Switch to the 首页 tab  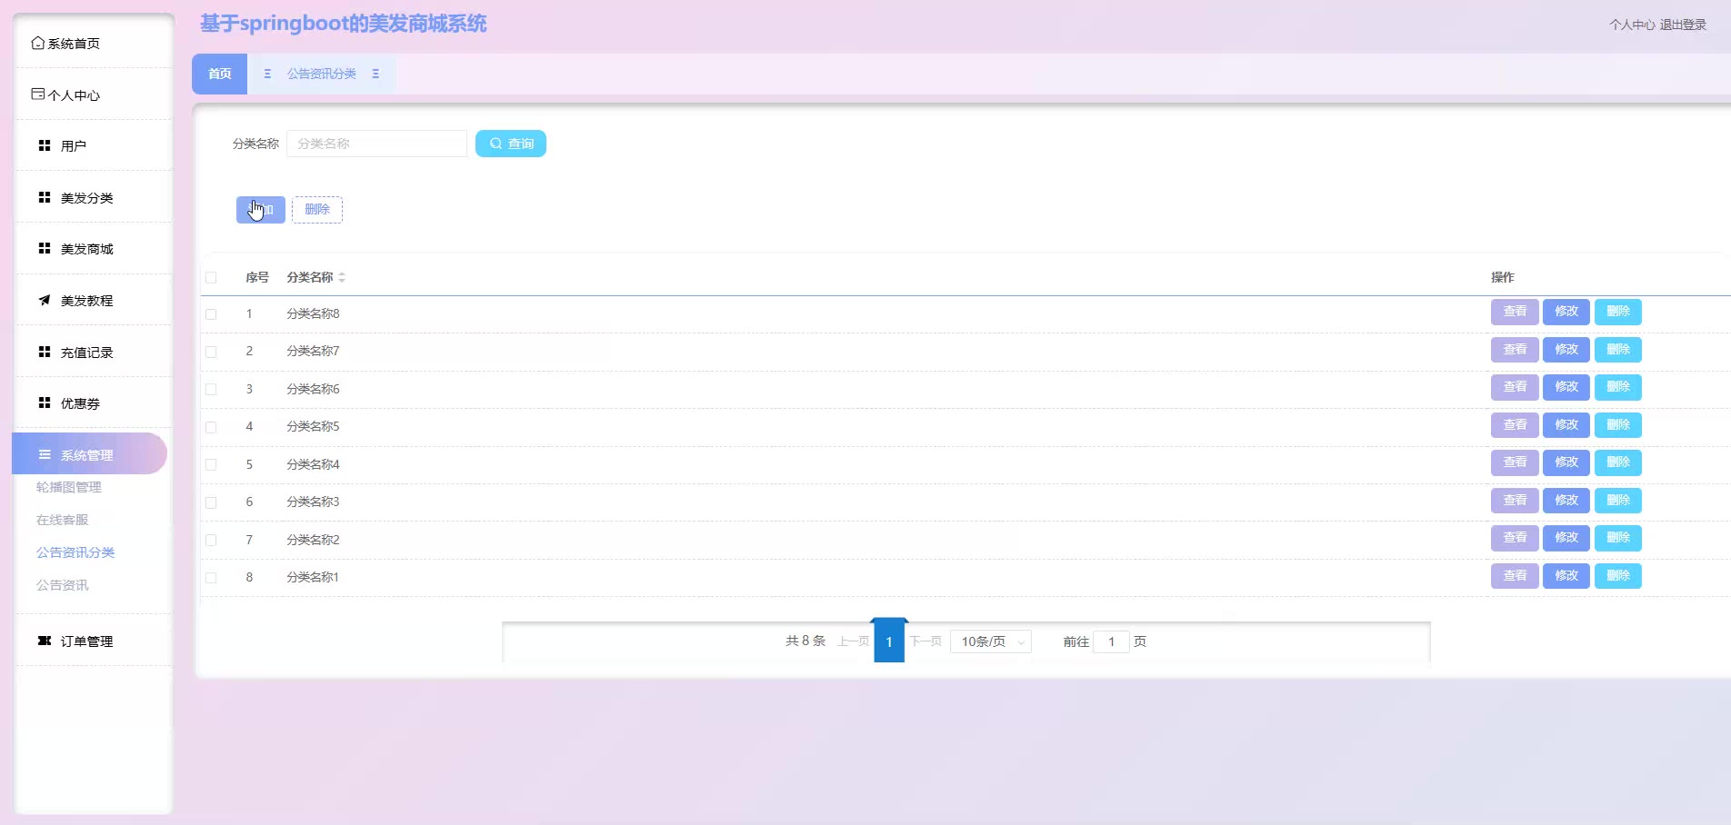[219, 74]
